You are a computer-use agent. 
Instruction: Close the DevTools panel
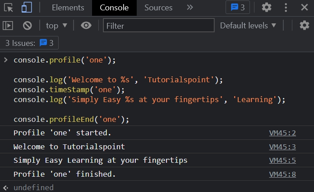305,7
